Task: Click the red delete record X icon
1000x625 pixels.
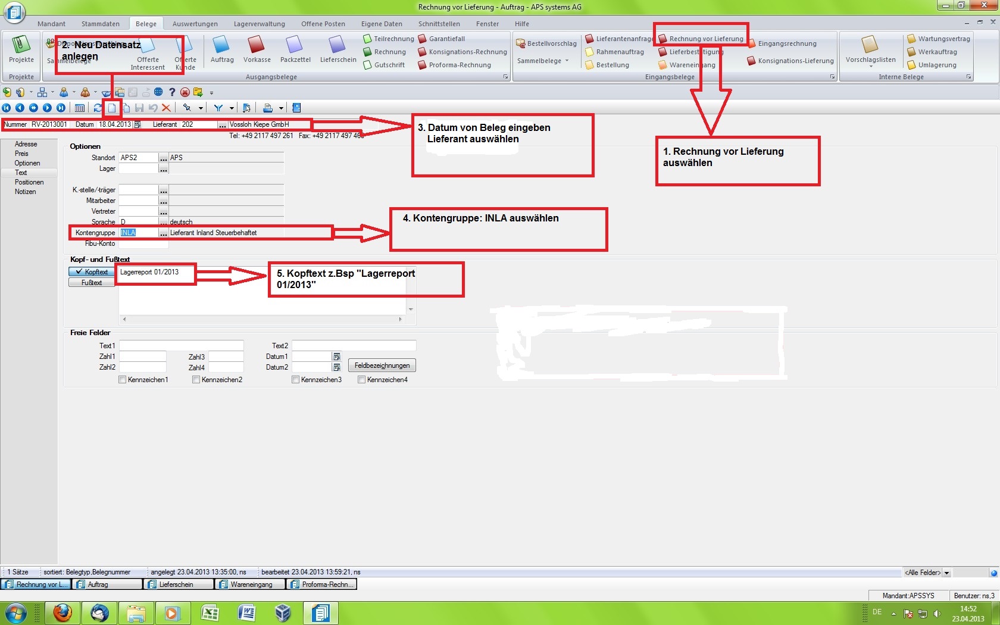Action: (x=167, y=108)
